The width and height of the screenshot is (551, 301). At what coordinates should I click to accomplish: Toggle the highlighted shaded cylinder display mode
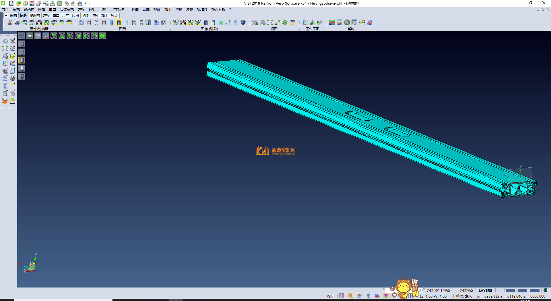(119, 23)
